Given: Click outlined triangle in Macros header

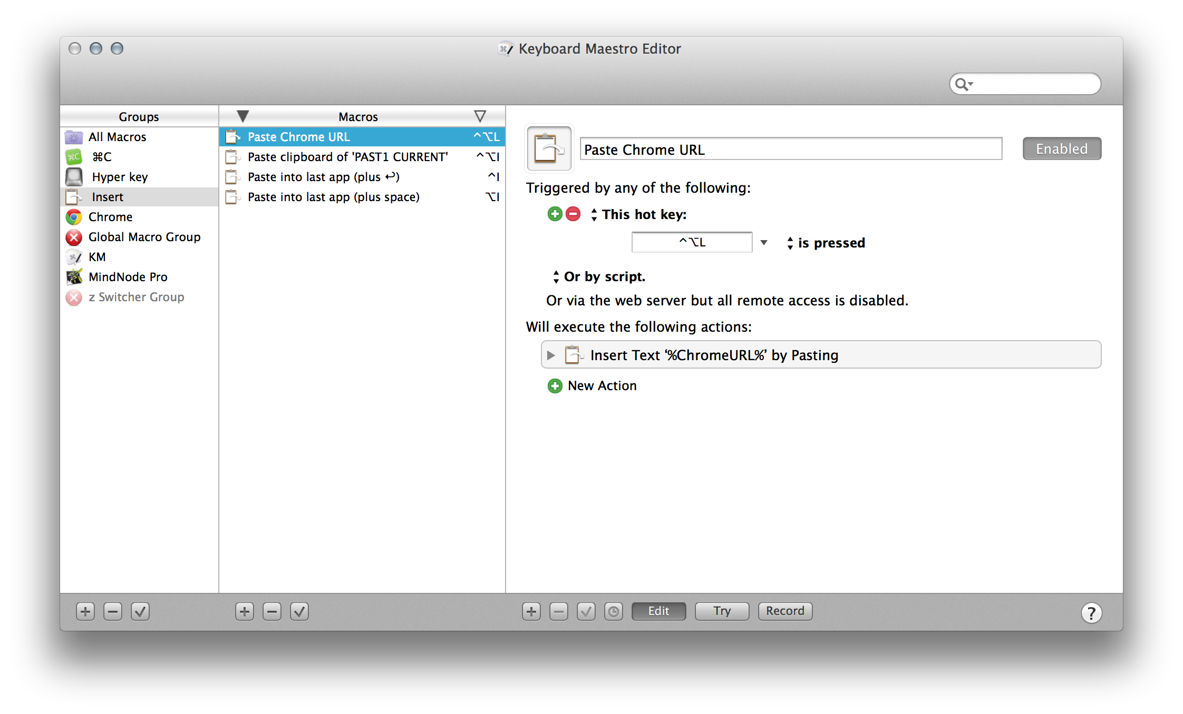Looking at the screenshot, I should coord(480,116).
